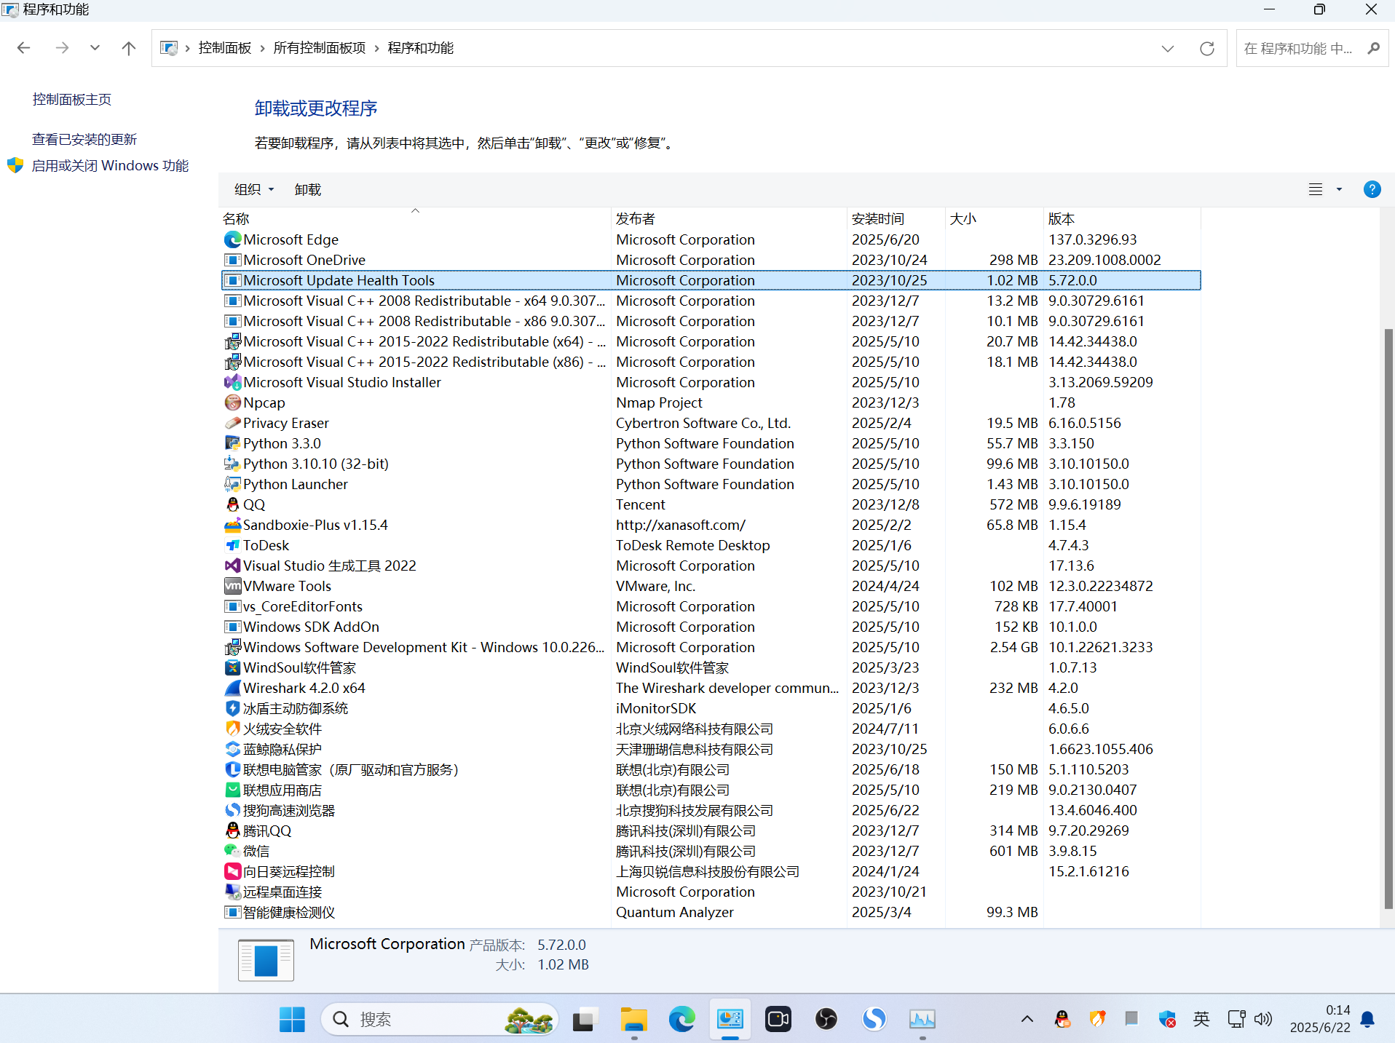Open volume control in tray
The width and height of the screenshot is (1395, 1043).
[x=1263, y=1019]
